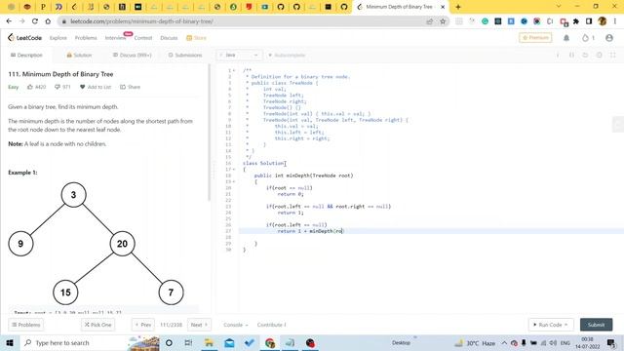Toggle the Autocomplete option
This screenshot has height=351, width=624.
(x=287, y=55)
